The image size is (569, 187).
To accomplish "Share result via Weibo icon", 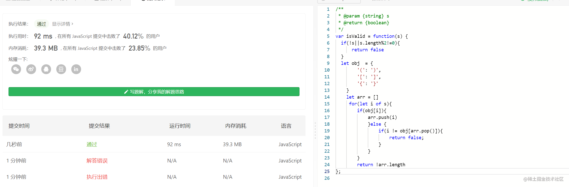I will click(x=31, y=69).
